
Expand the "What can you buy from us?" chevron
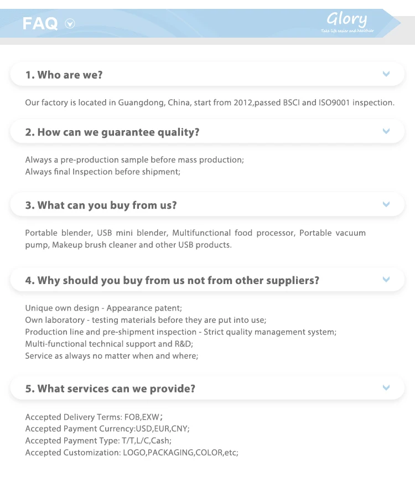[386, 204]
